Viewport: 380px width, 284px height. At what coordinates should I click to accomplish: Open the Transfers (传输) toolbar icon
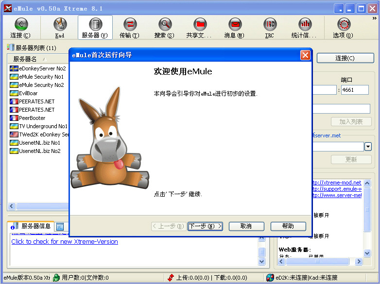(x=130, y=24)
